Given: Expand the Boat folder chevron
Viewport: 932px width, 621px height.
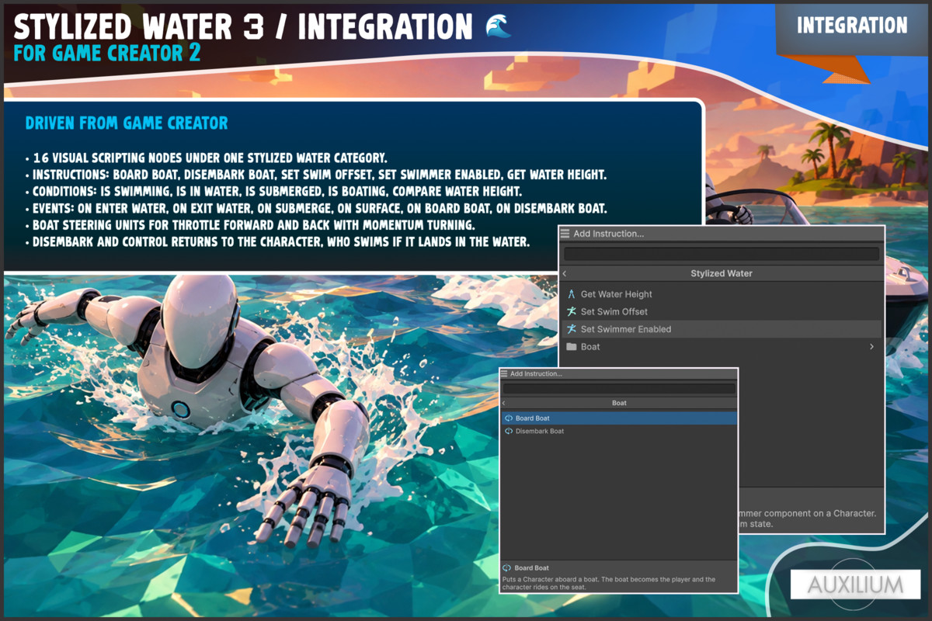Looking at the screenshot, I should (871, 347).
